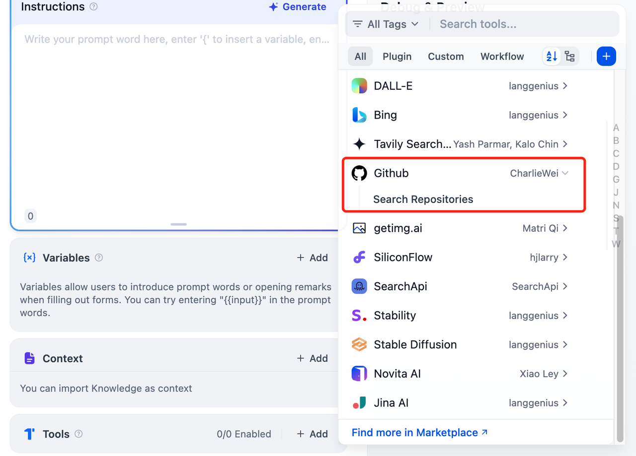
Task: Open the All Tags filter dropdown
Action: 386,24
